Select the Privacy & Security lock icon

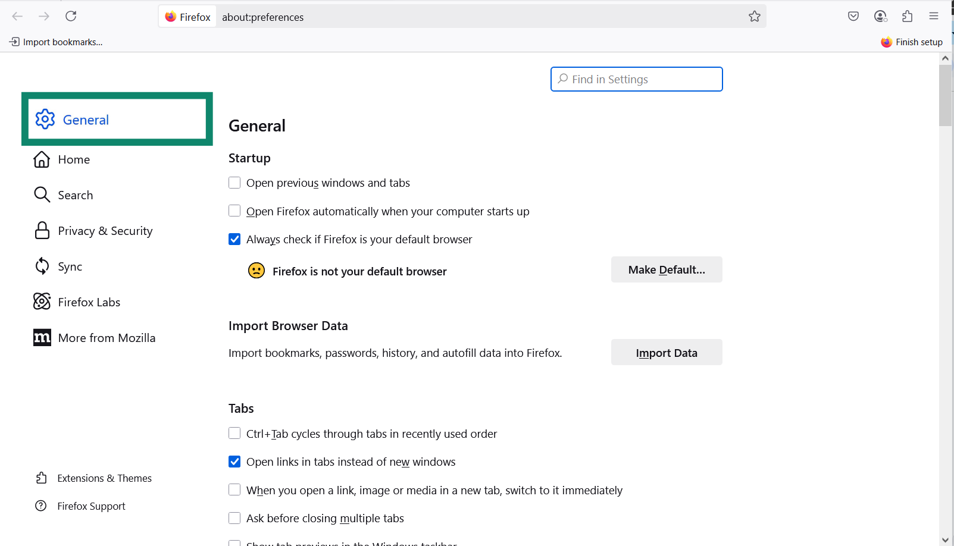click(x=42, y=230)
